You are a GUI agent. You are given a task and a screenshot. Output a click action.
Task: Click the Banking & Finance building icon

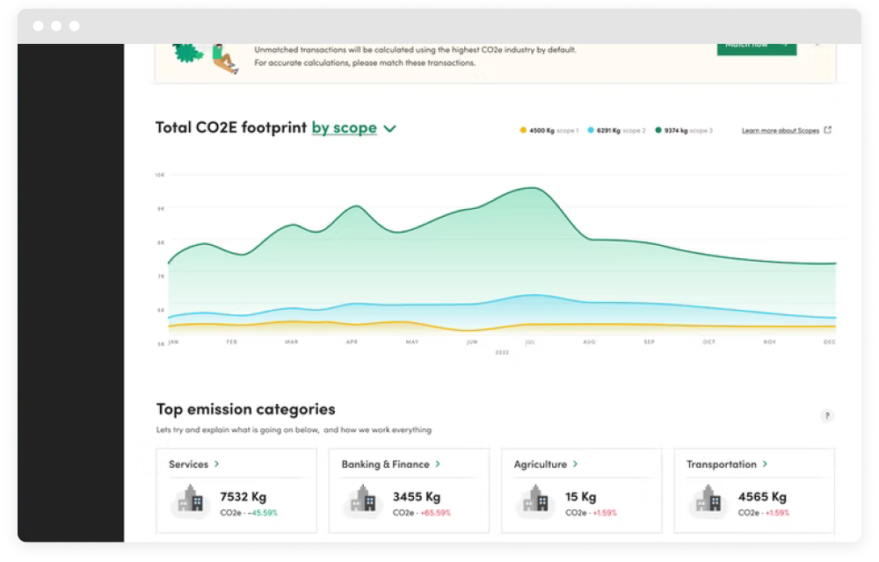tap(363, 501)
